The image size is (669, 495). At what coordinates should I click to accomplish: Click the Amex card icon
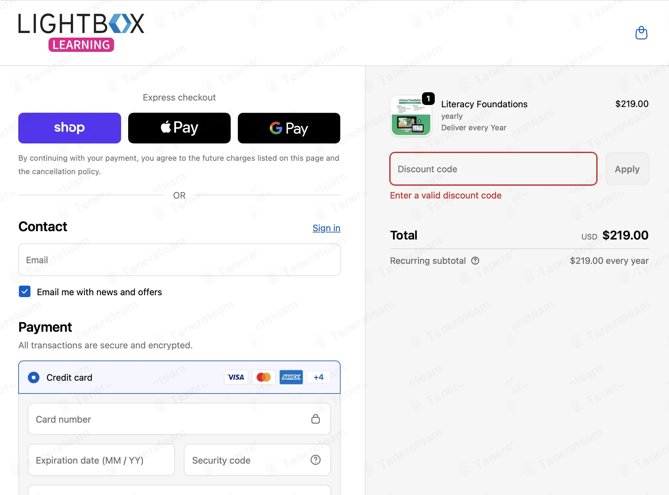point(291,377)
